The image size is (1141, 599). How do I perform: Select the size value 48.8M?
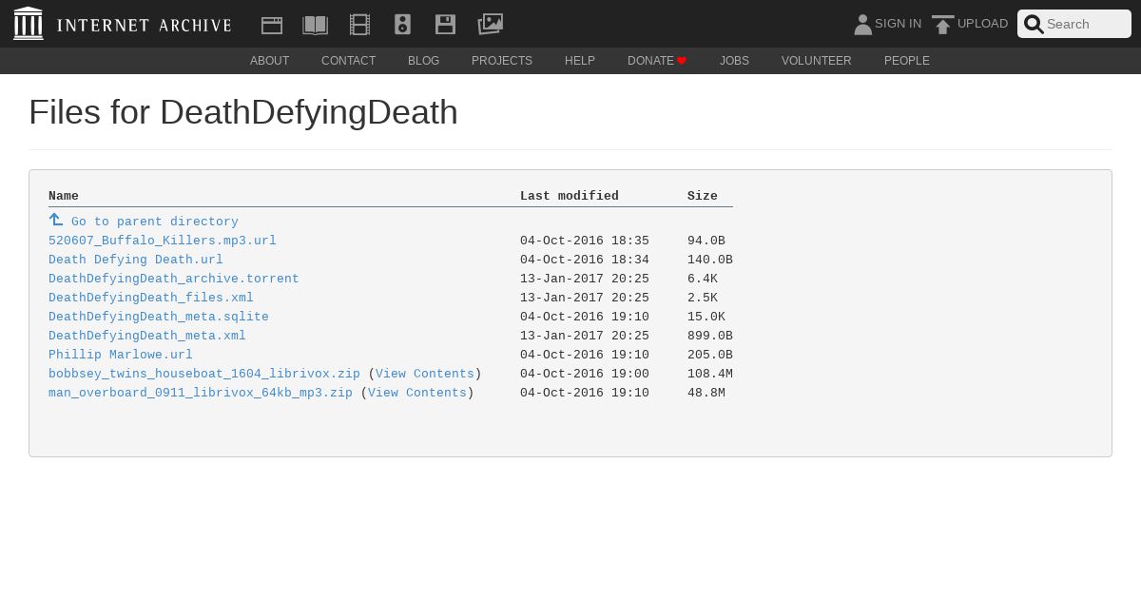point(706,393)
